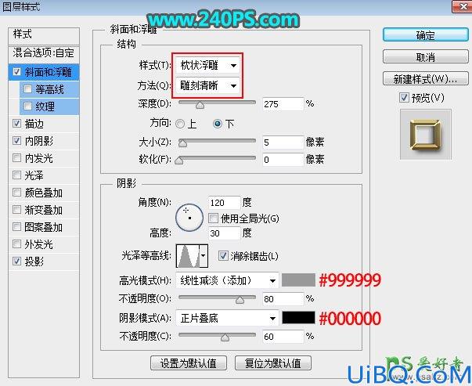Click the 光泽等高线 contour thumbnail
Viewport: 472px width, 386px height.
point(188,256)
